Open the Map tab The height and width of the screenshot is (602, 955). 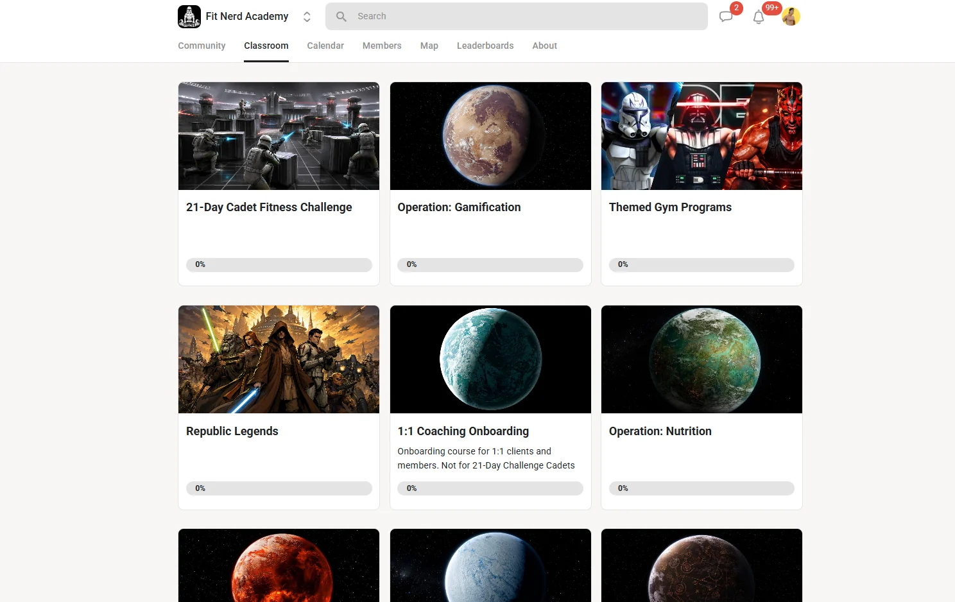(429, 46)
